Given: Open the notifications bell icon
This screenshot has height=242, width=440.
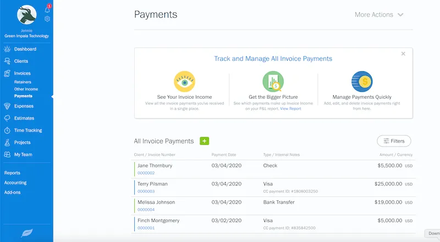Looking at the screenshot, I should point(47,9).
